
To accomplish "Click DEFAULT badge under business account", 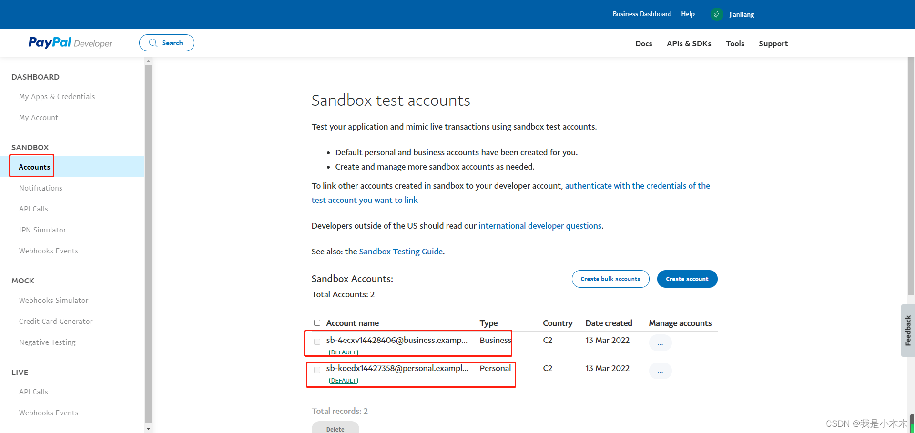I will (x=344, y=352).
